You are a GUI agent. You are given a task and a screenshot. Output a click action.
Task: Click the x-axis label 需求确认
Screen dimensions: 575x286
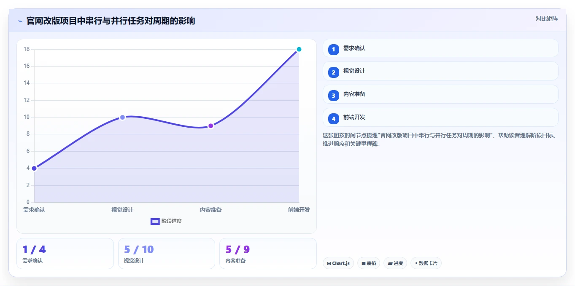pyautogui.click(x=34, y=210)
